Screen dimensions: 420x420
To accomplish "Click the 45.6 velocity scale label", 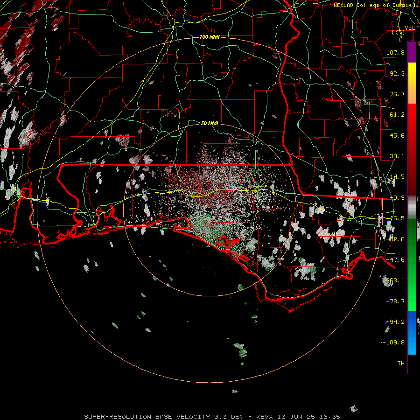I will tap(397, 135).
